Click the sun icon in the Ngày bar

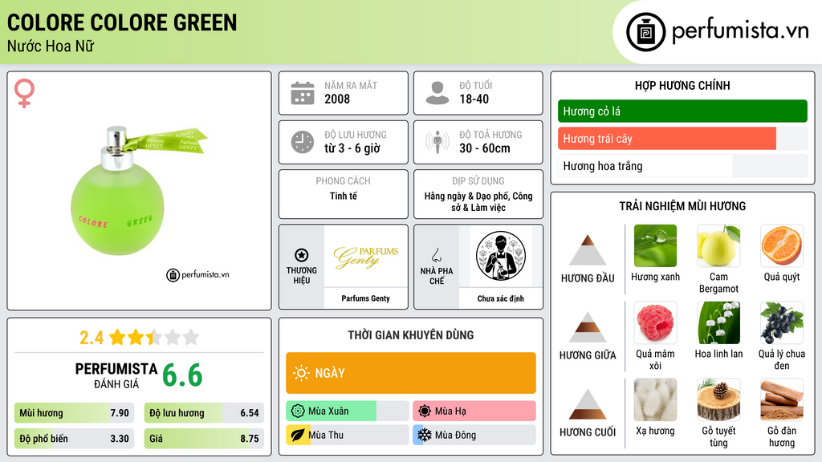[x=302, y=373]
